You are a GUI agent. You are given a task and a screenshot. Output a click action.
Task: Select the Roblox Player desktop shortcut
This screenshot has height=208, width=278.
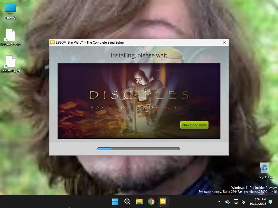click(x=11, y=64)
